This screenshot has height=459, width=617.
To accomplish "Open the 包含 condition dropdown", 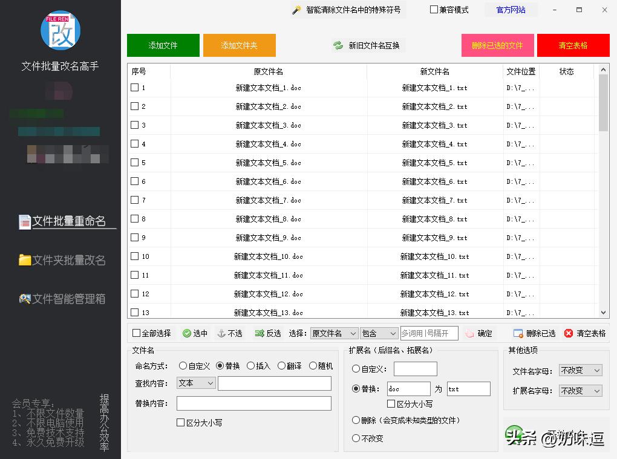I will tap(379, 334).
